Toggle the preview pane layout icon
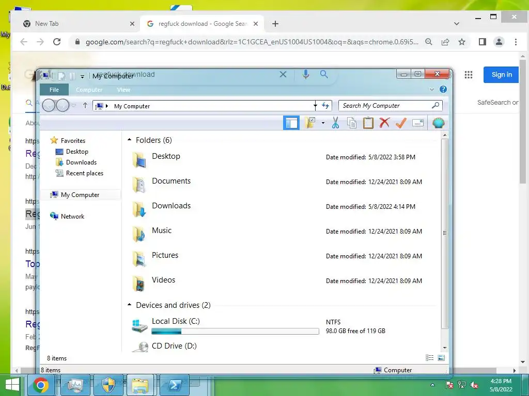Viewport: 529px width, 396px height. coord(291,123)
